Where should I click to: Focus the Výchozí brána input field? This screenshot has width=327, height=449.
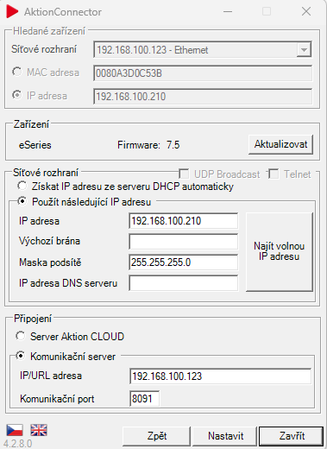pyautogui.click(x=184, y=242)
